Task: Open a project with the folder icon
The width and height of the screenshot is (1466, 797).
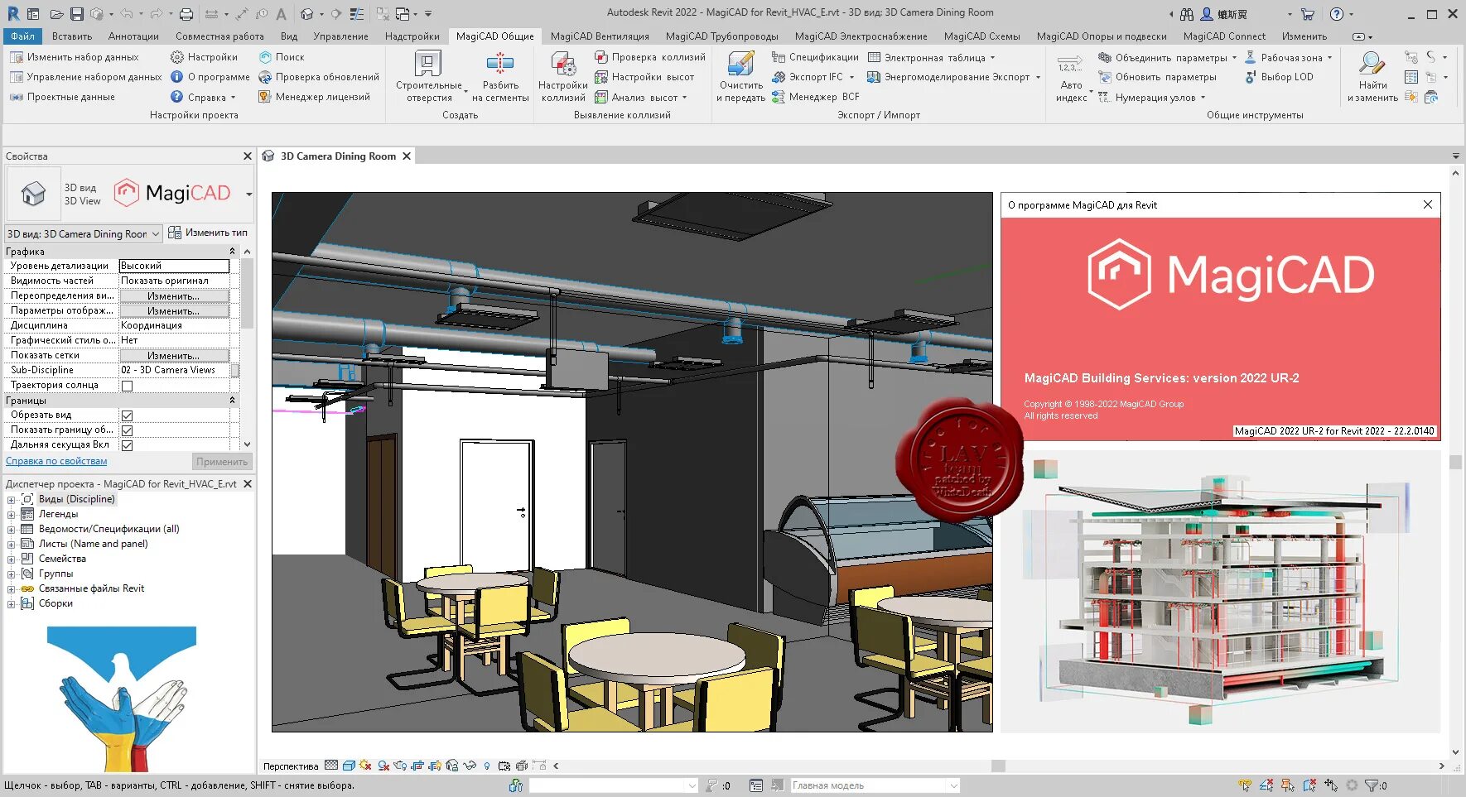Action: pyautogui.click(x=56, y=14)
